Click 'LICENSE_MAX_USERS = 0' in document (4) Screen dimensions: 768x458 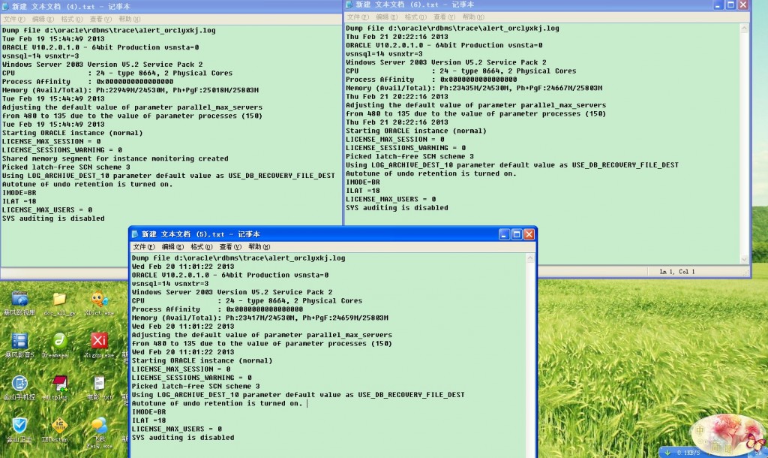(47, 210)
